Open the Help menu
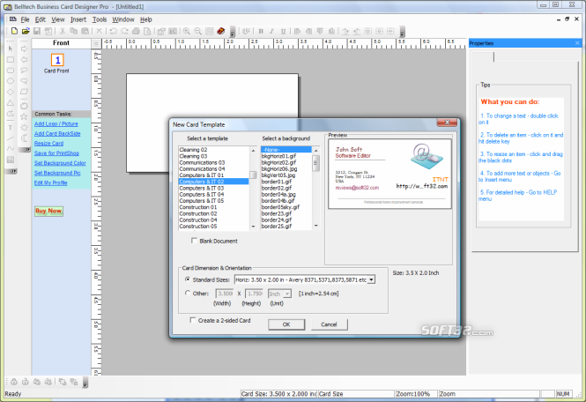 point(145,19)
